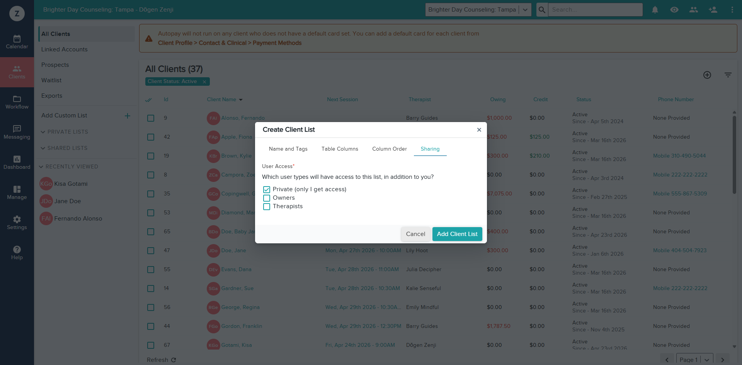
Task: Click the Add Client List button
Action: click(x=457, y=234)
